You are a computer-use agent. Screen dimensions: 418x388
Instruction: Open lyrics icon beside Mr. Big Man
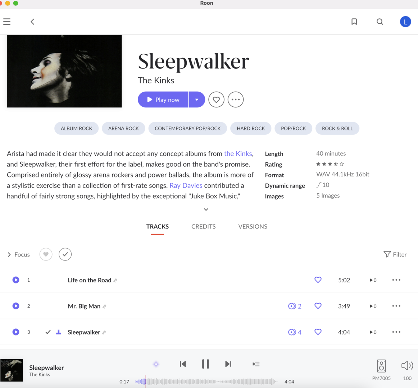tap(104, 306)
